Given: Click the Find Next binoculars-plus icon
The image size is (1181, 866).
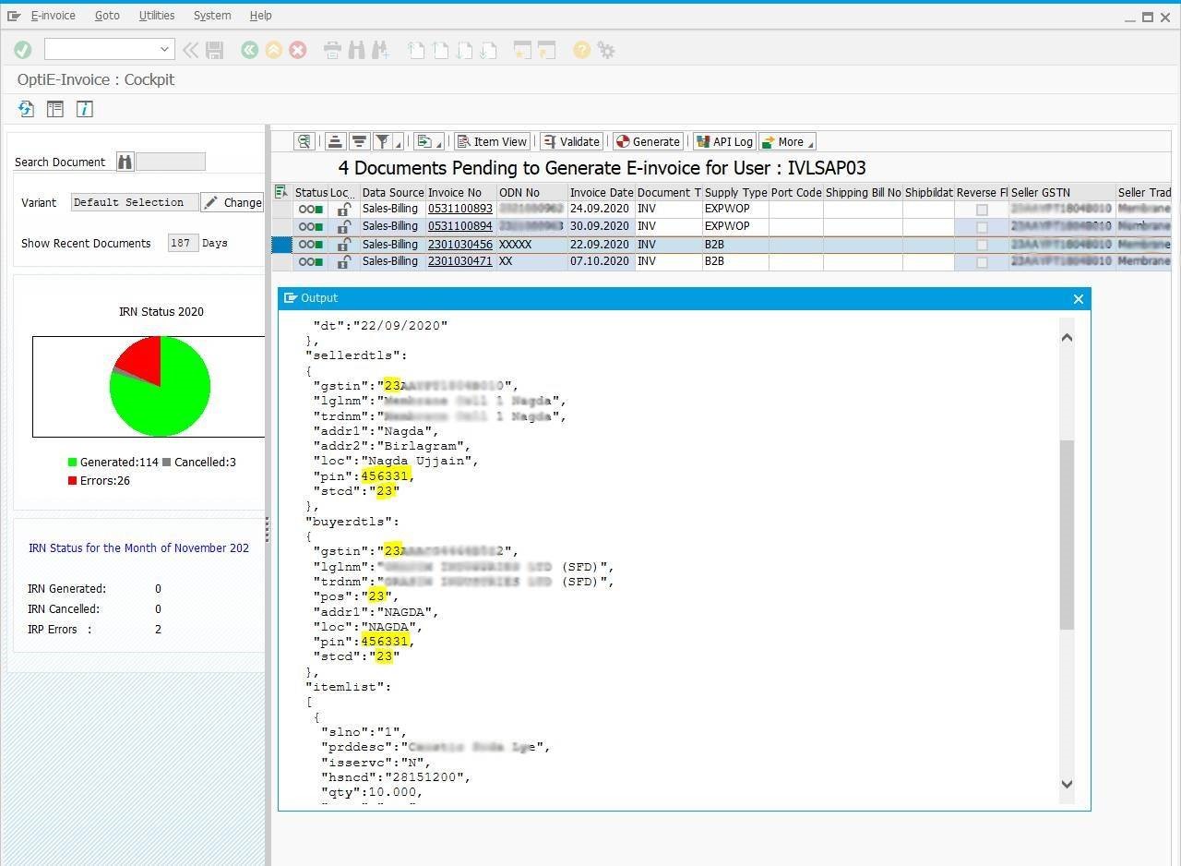Looking at the screenshot, I should (x=380, y=50).
